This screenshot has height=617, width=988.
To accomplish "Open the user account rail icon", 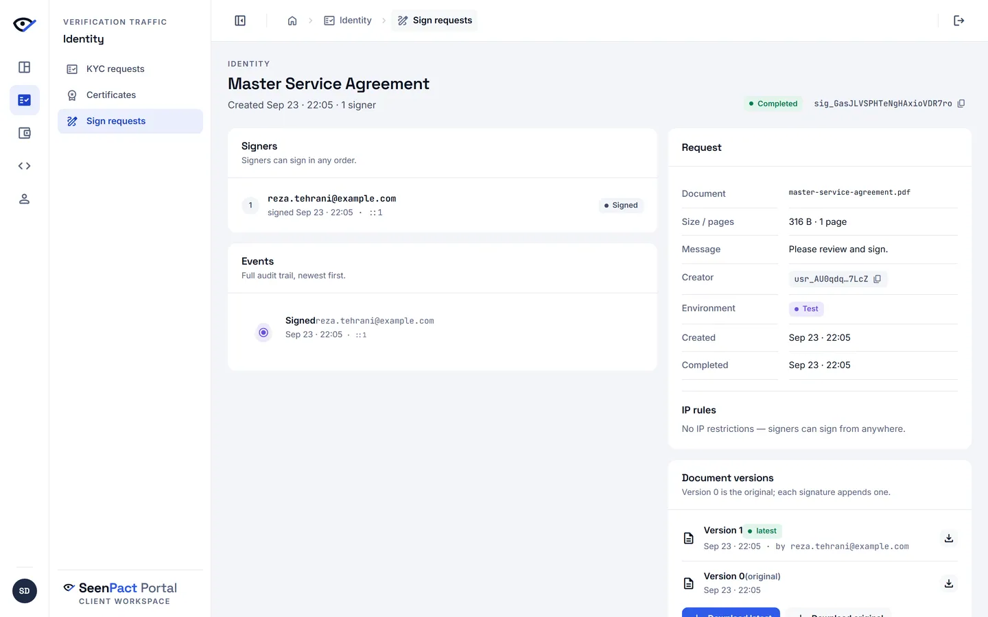I will pos(24,199).
